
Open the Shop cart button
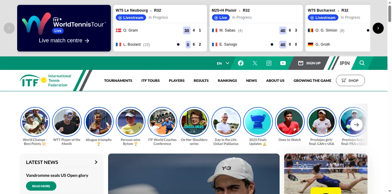click(350, 81)
